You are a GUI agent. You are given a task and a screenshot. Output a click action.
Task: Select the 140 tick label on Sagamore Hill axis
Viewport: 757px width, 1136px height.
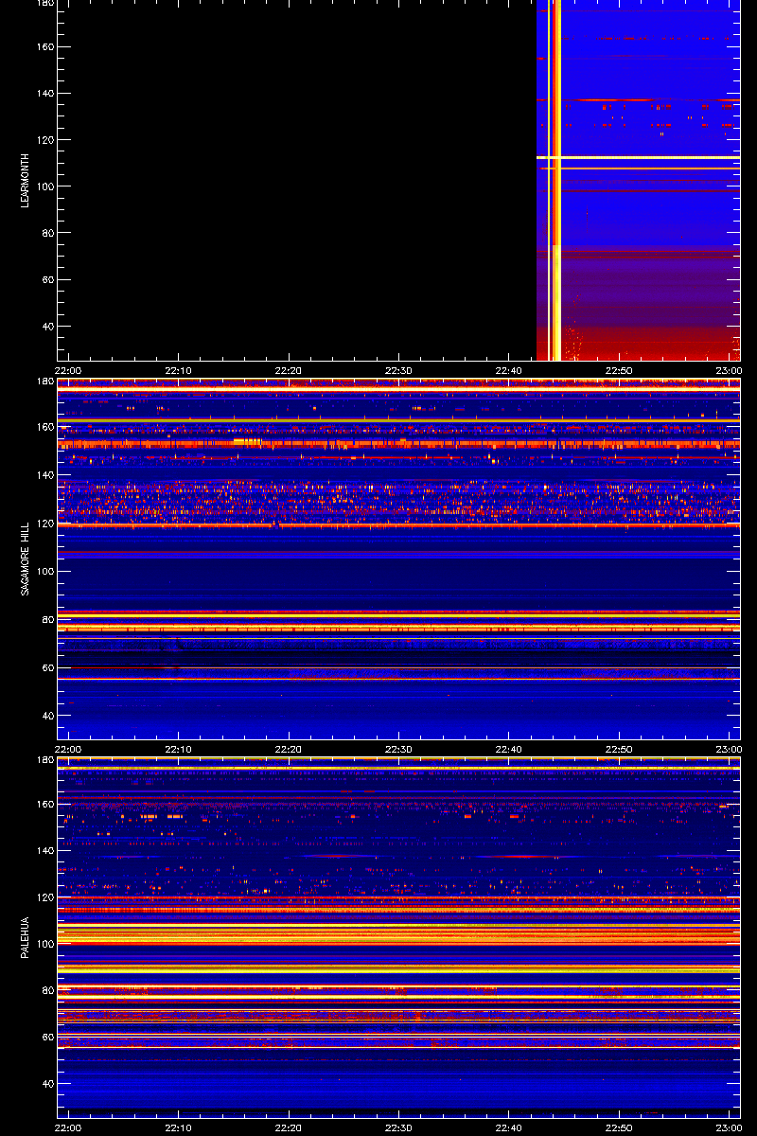pyautogui.click(x=45, y=474)
